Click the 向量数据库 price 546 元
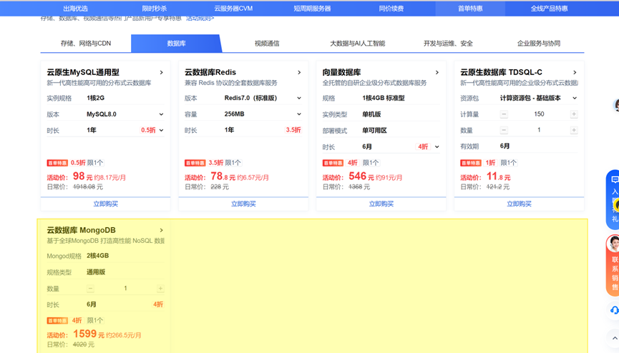Viewport: 619px width, 353px height. [361, 176]
